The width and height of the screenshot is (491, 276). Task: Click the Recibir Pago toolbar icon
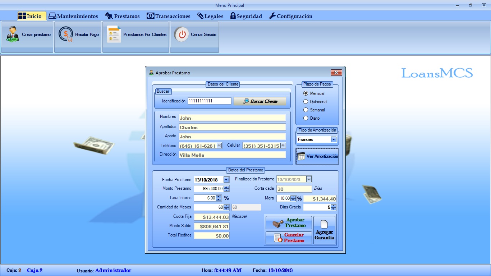[x=65, y=34]
